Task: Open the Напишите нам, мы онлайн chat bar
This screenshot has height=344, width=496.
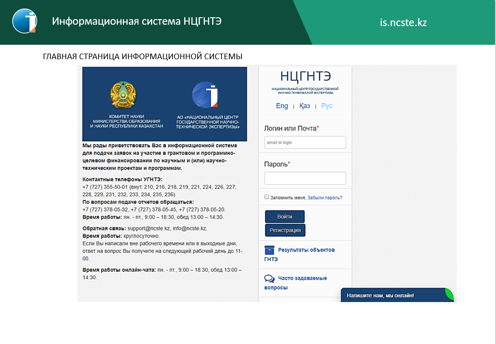Action: pyautogui.click(x=397, y=295)
